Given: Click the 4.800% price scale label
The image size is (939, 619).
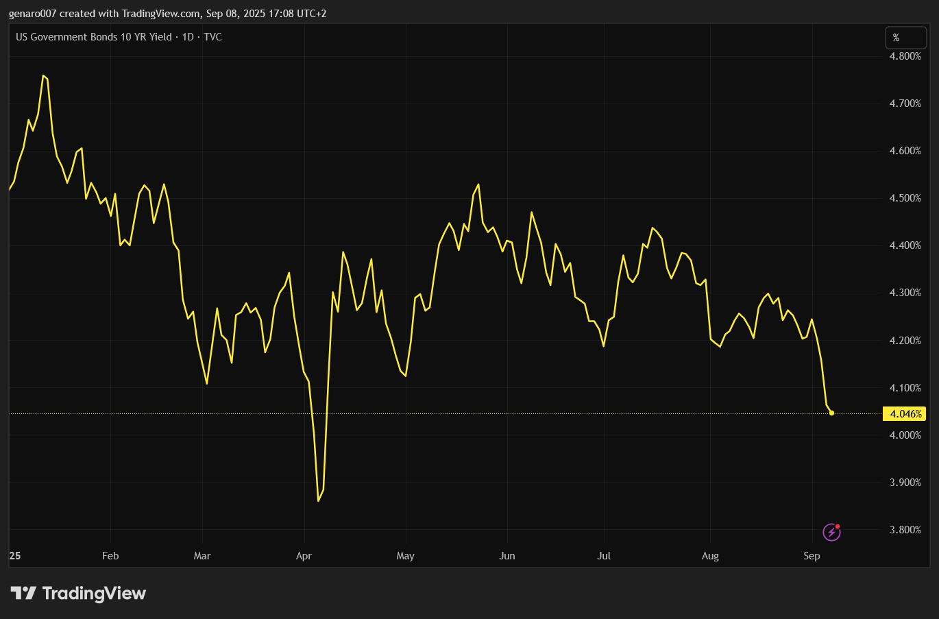Looking at the screenshot, I should click(x=905, y=56).
